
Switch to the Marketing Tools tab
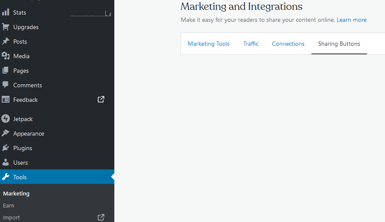(x=209, y=44)
